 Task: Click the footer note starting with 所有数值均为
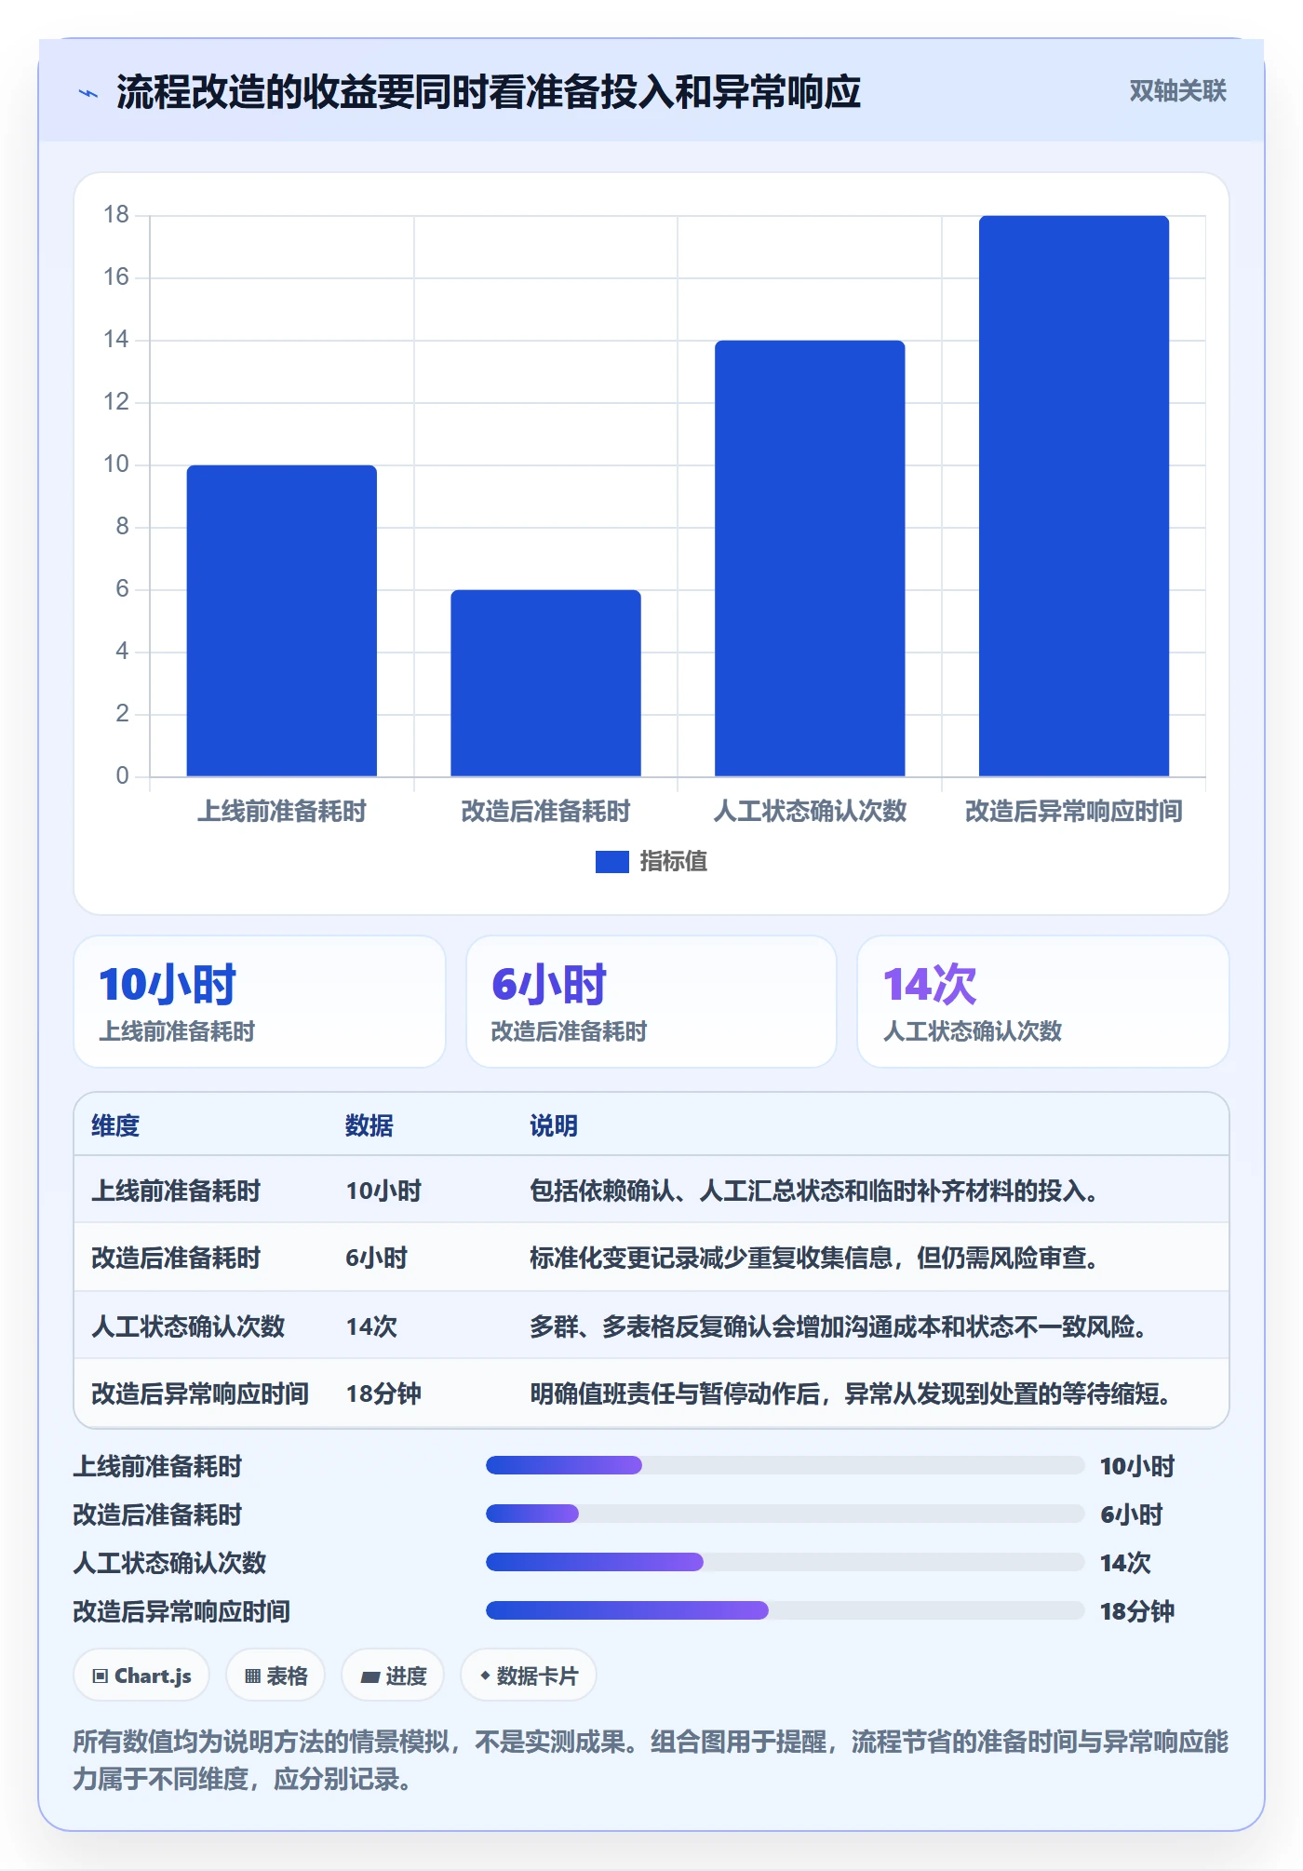[651, 1760]
